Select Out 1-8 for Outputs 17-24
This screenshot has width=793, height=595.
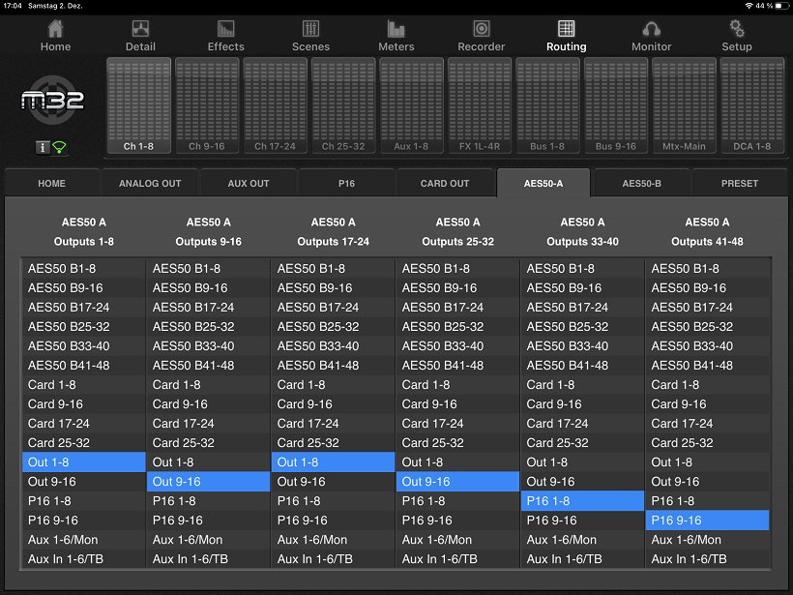click(333, 461)
